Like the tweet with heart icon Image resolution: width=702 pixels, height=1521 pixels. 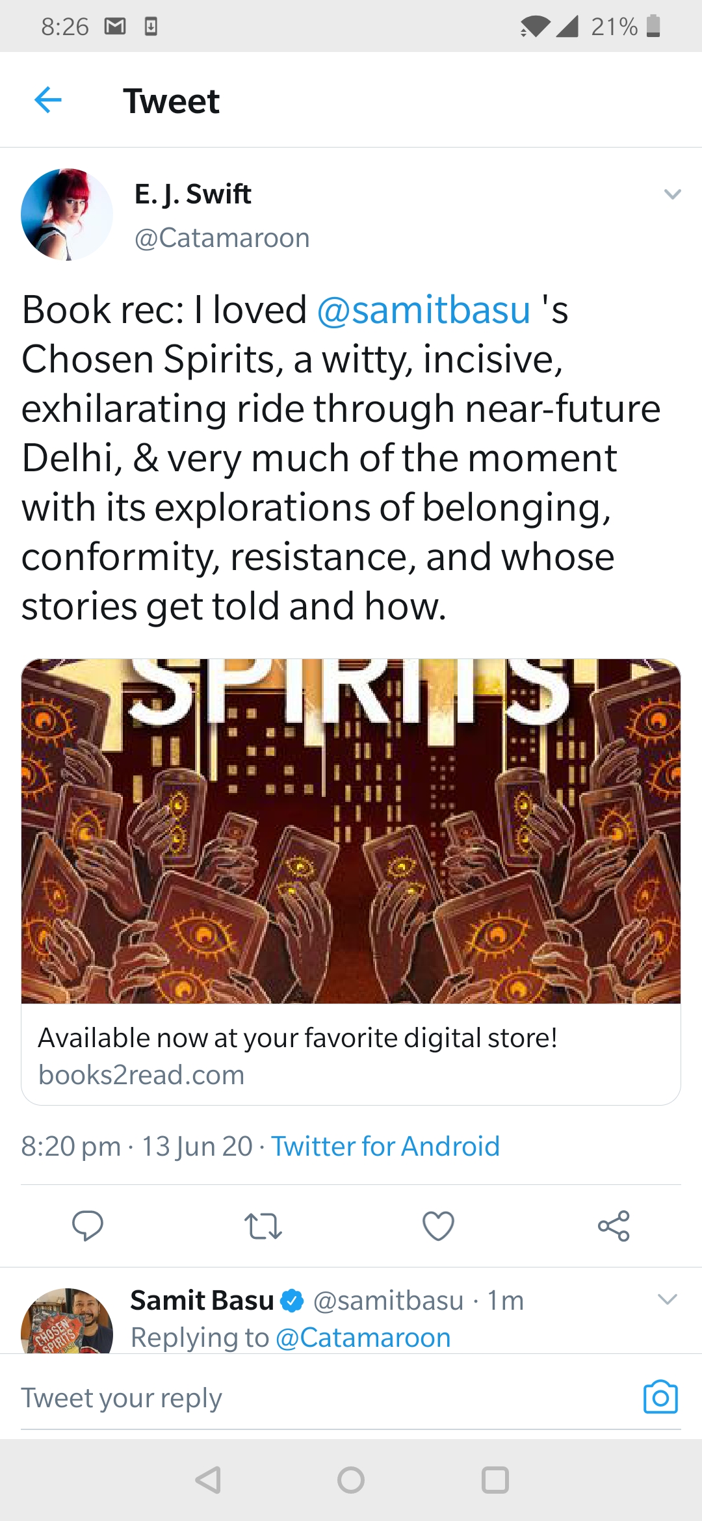[x=438, y=1226]
